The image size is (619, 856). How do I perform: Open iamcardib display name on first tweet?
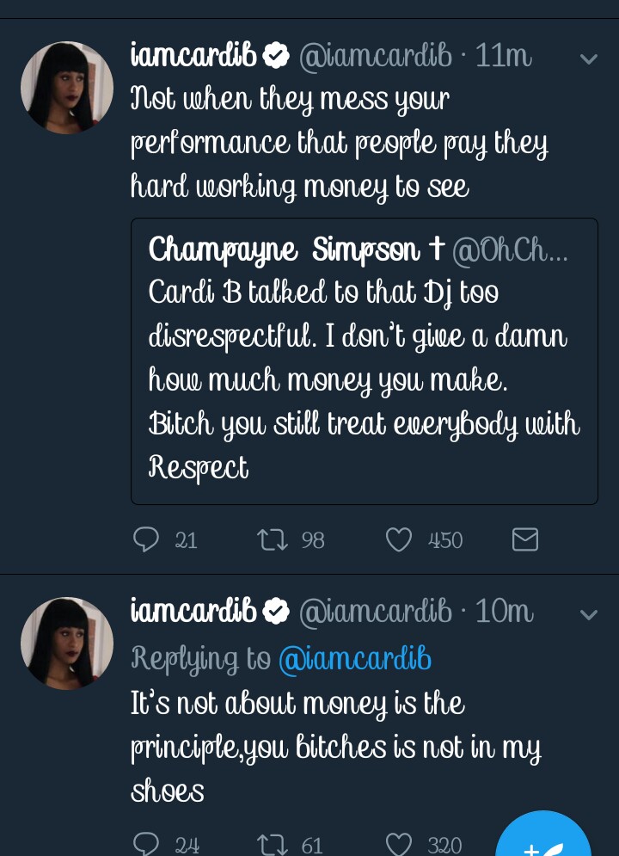tap(193, 57)
